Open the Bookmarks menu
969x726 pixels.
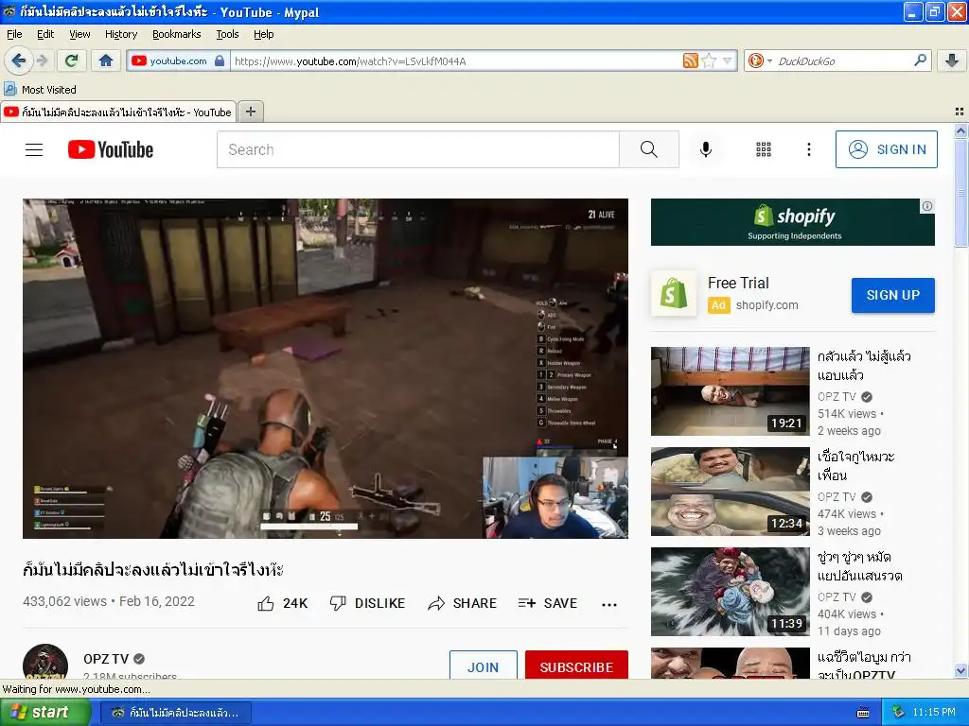click(177, 34)
